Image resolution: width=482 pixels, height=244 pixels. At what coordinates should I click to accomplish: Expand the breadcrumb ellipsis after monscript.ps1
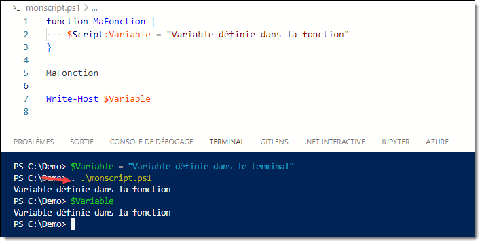tap(94, 9)
